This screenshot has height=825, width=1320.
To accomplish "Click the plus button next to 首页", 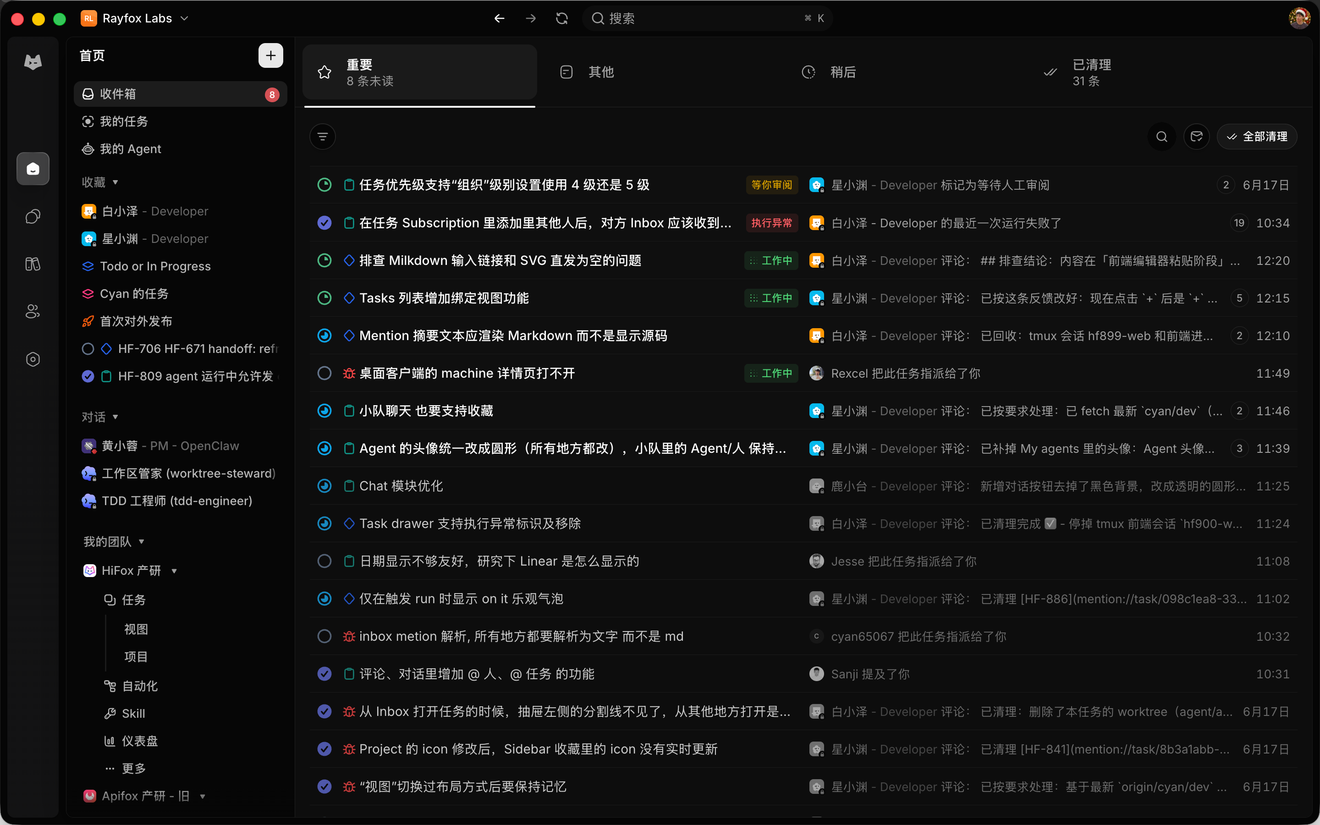I will pyautogui.click(x=270, y=55).
